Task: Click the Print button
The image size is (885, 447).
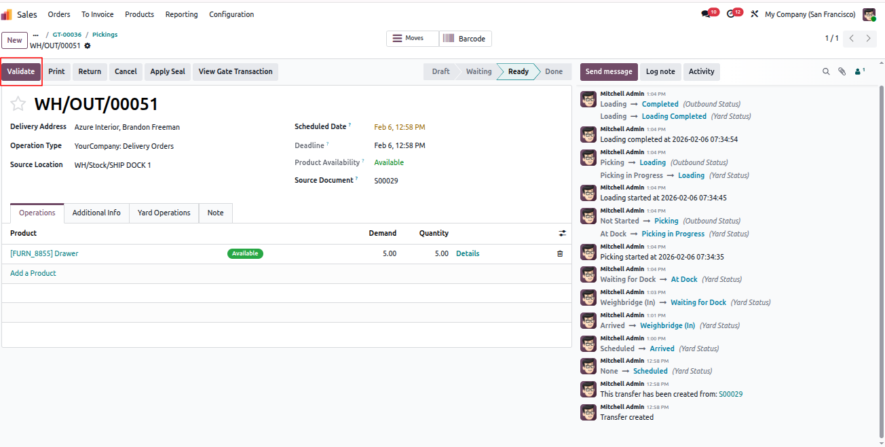Action: [x=57, y=71]
